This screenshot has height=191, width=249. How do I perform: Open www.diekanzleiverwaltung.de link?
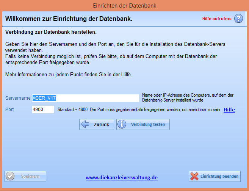(x=122, y=177)
